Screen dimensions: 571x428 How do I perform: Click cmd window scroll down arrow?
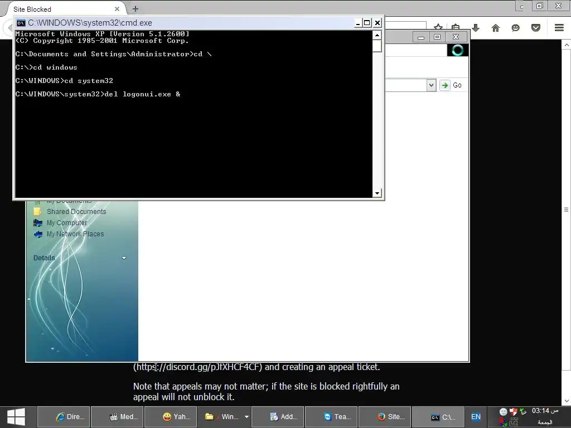[377, 193]
